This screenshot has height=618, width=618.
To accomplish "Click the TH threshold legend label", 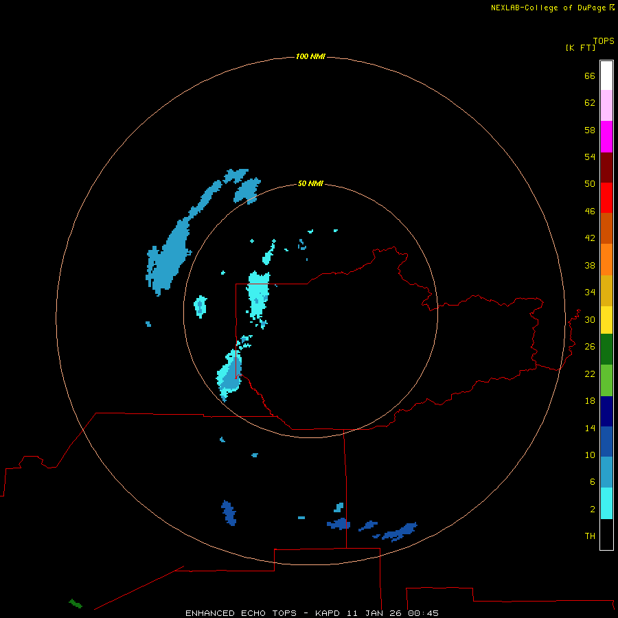I will (x=590, y=536).
